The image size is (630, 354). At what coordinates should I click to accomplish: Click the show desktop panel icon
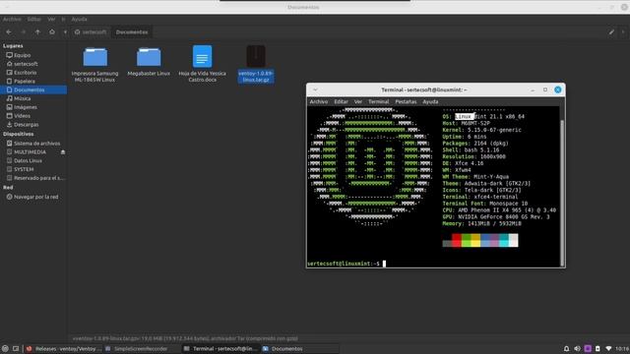pyautogui.click(x=16, y=349)
